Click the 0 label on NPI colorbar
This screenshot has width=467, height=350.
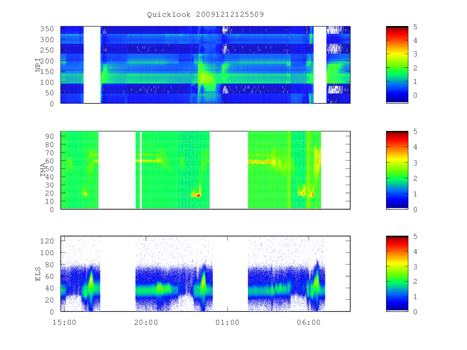[x=415, y=95]
